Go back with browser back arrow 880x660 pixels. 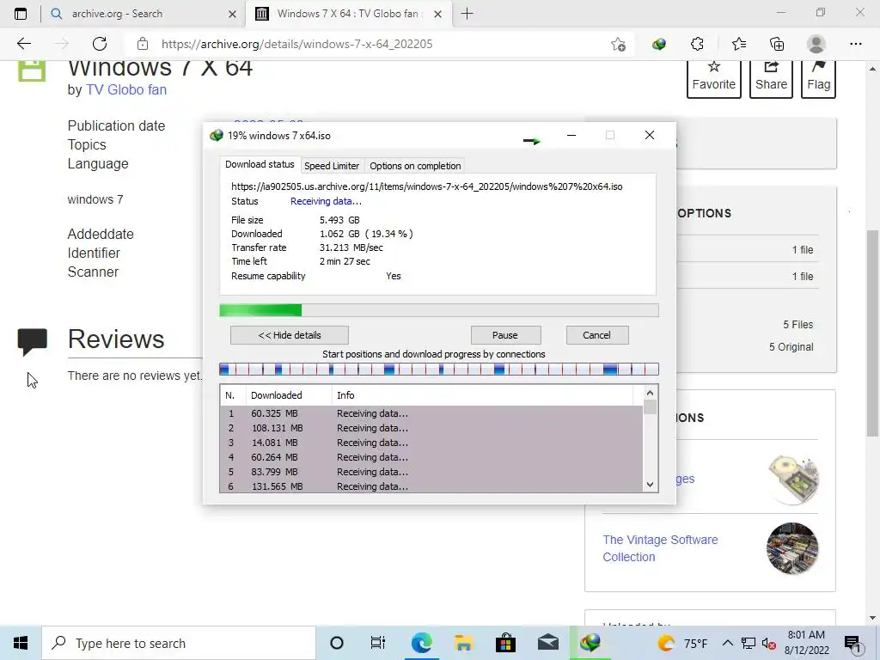pyautogui.click(x=23, y=44)
